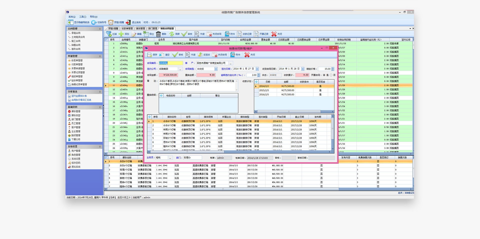The height and width of the screenshot is (239, 480).
Task: Click the 导出 export spreadsheet icon
Action: [146, 34]
